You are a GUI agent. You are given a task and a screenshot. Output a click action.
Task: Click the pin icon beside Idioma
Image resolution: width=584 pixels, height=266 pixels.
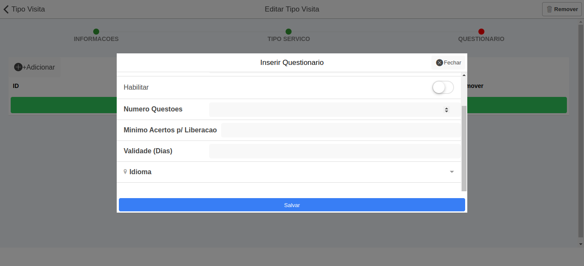click(x=125, y=172)
